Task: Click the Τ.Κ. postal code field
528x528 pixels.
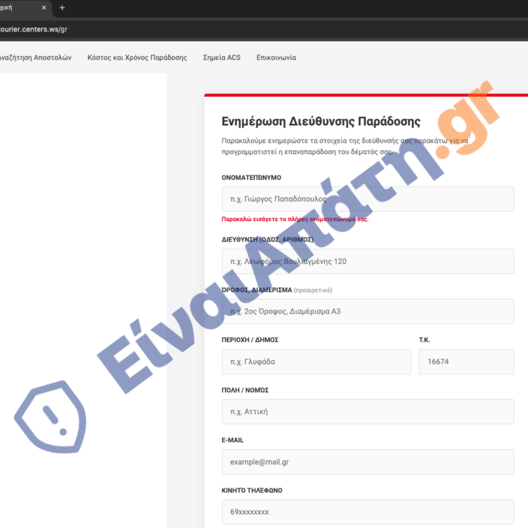Action: pos(466,361)
